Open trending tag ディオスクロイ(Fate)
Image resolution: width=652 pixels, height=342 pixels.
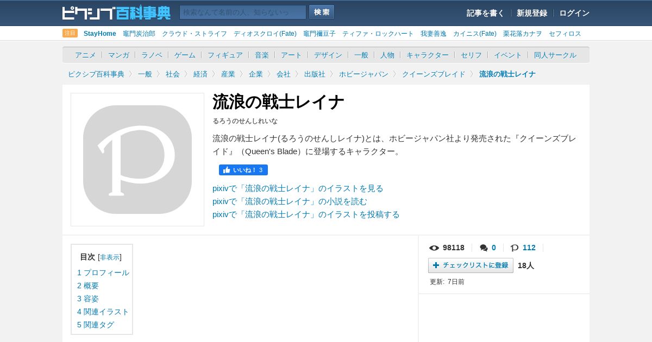point(265,34)
